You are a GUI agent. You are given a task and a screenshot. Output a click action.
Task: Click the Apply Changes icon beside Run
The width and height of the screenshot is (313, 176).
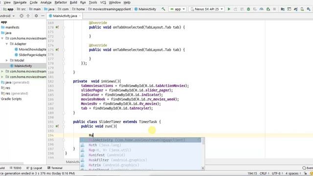click(x=235, y=9)
